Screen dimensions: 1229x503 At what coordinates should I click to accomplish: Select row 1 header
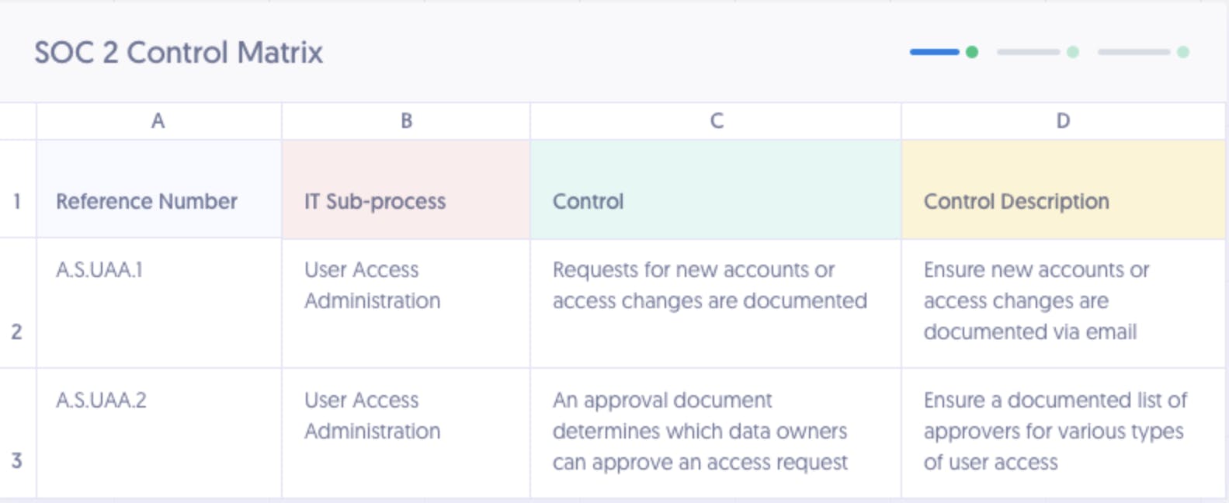coord(17,189)
